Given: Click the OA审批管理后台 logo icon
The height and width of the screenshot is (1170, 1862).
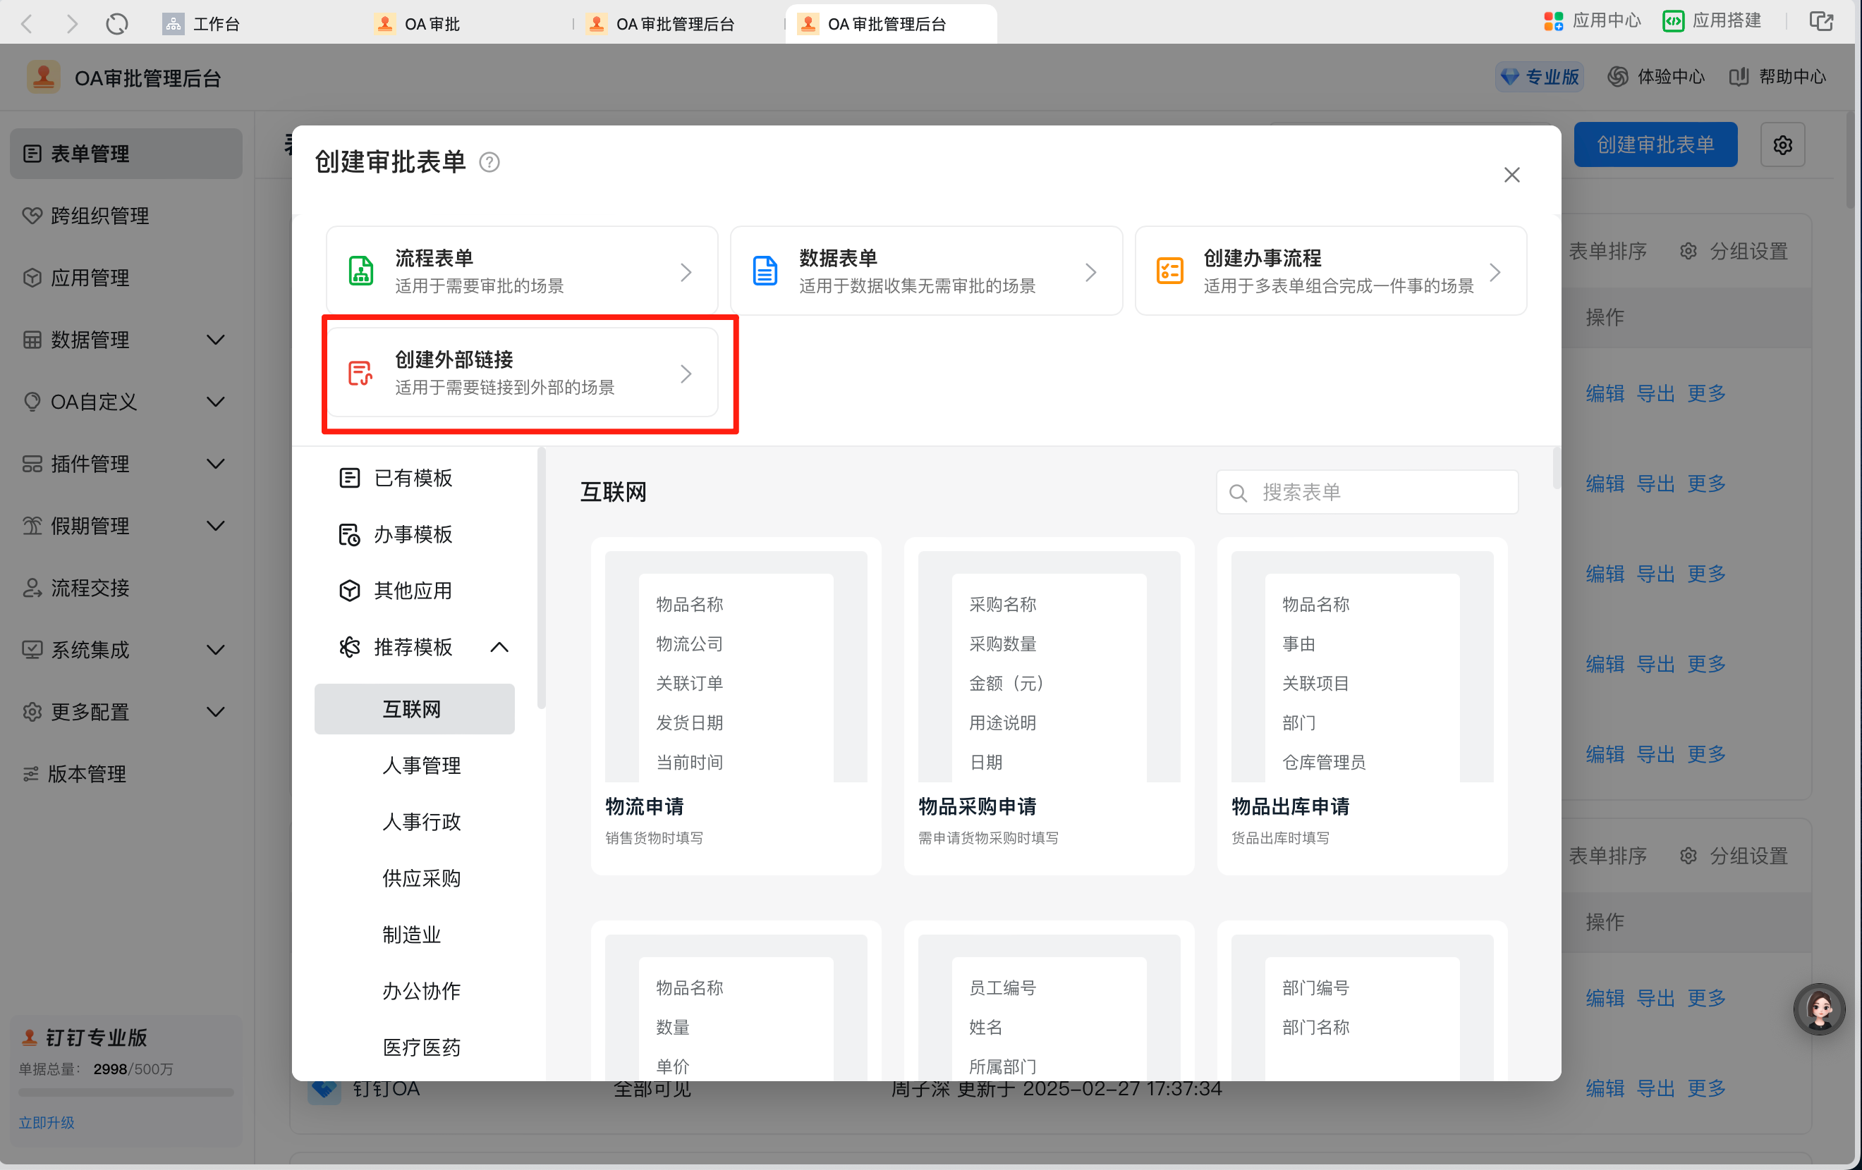Looking at the screenshot, I should click(x=43, y=78).
